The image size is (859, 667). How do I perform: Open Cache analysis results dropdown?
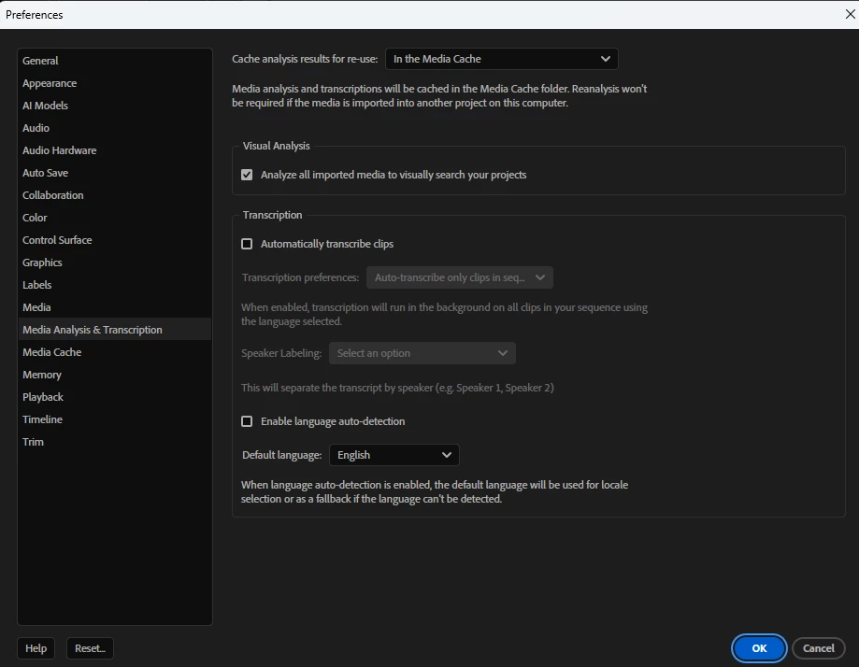[501, 59]
